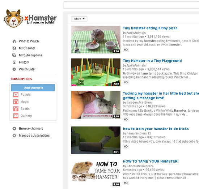This screenshot has width=199, height=189.
Task: Click HD badge under the Tiny Playground video
Action: tap(126, 82)
